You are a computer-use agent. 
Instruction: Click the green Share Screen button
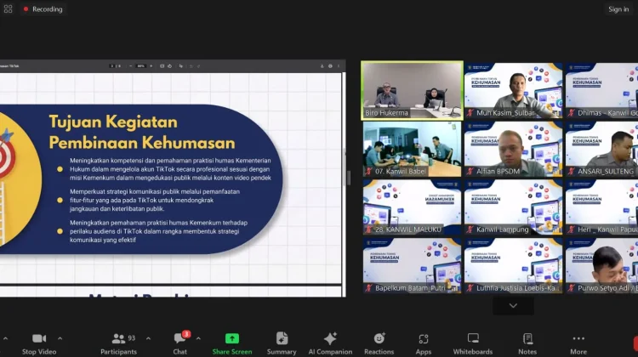[232, 343]
